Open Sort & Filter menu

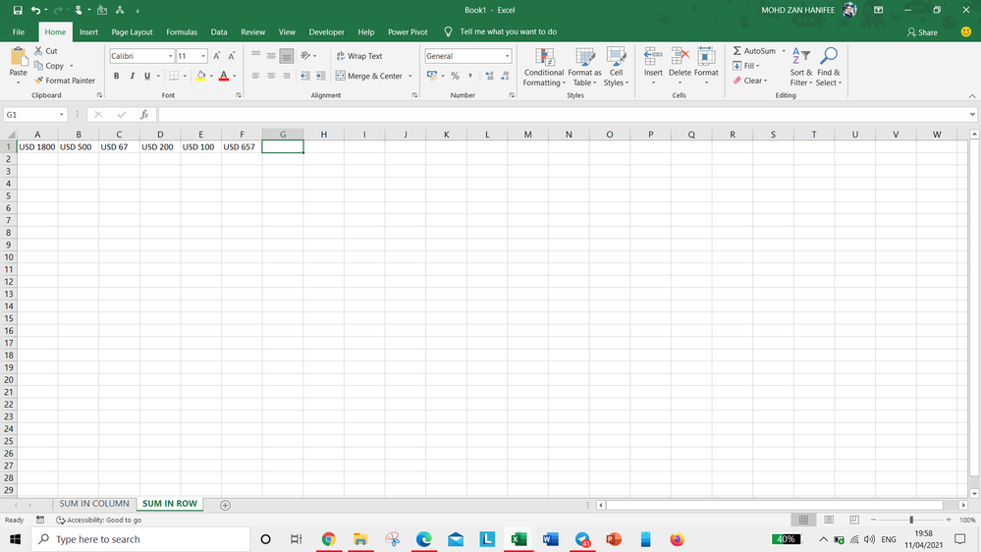pyautogui.click(x=801, y=67)
